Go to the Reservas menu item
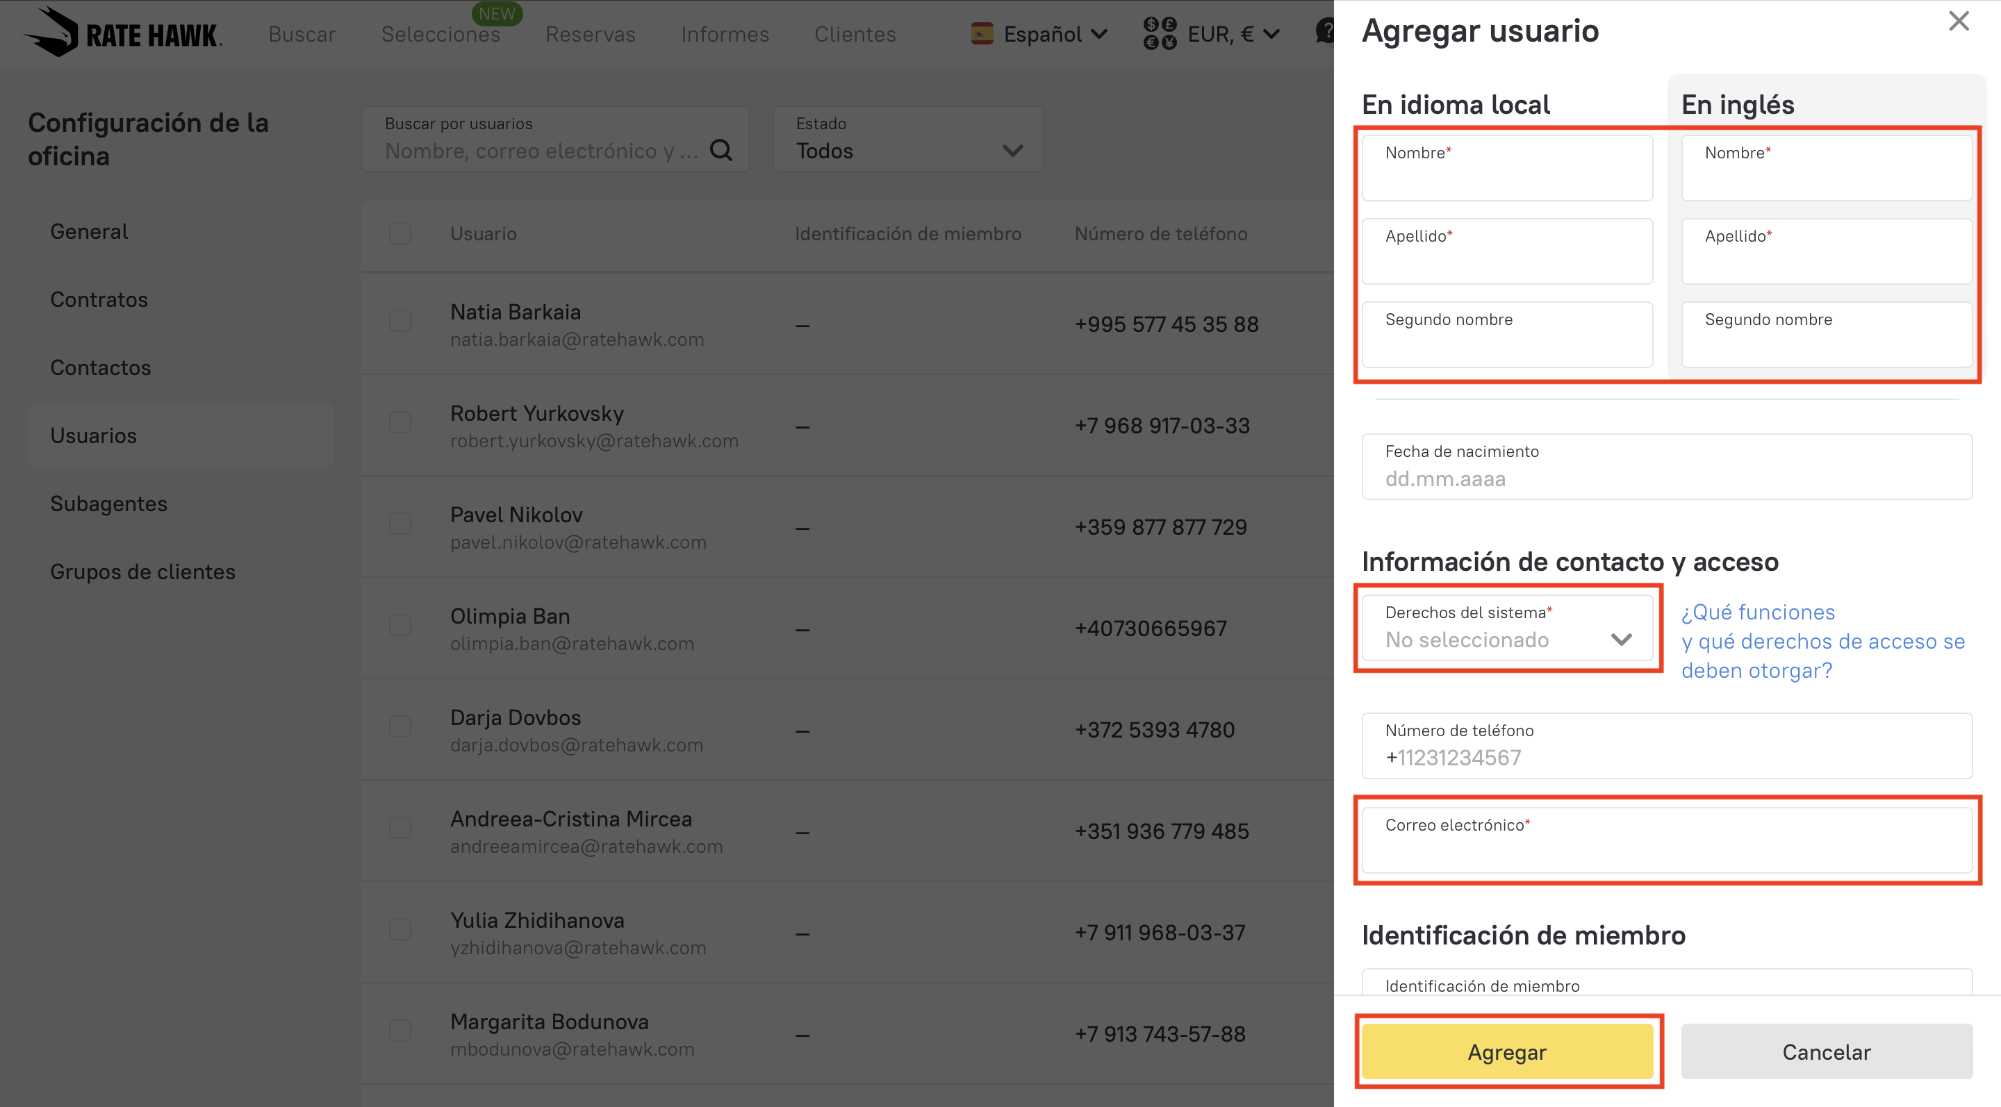The width and height of the screenshot is (2001, 1107). (590, 34)
